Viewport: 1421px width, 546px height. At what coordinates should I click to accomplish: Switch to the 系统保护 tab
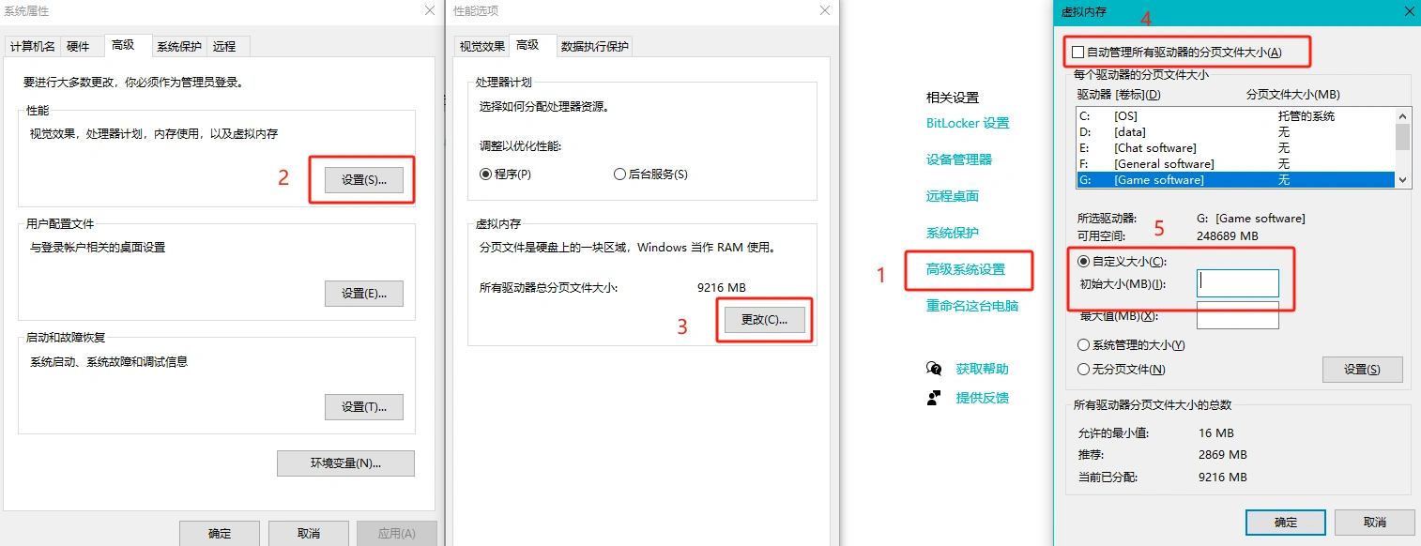(178, 46)
